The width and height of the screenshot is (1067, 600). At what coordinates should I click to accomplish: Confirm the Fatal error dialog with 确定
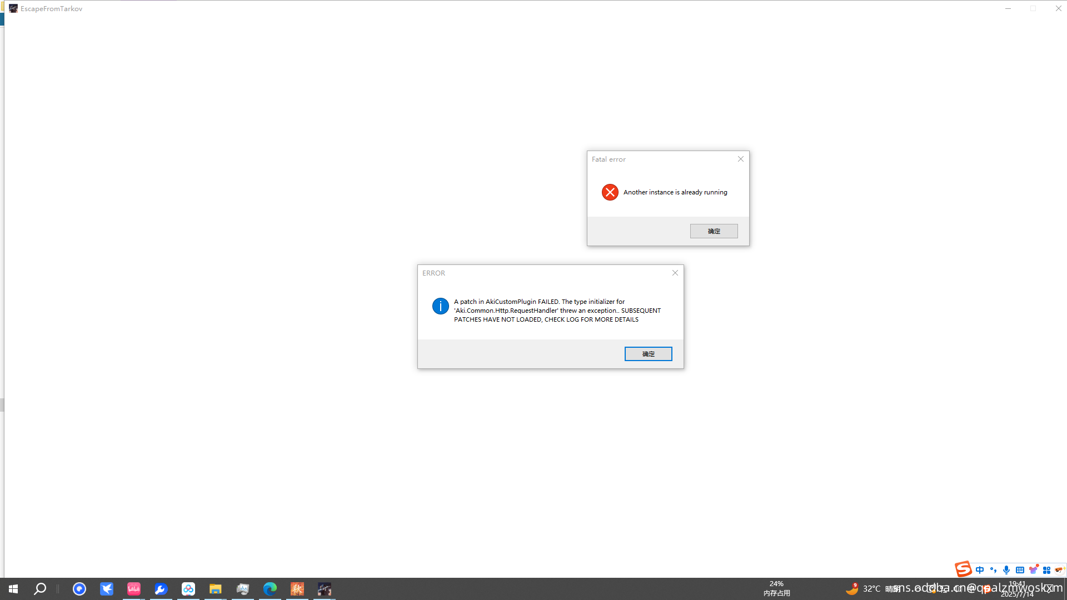click(x=714, y=231)
